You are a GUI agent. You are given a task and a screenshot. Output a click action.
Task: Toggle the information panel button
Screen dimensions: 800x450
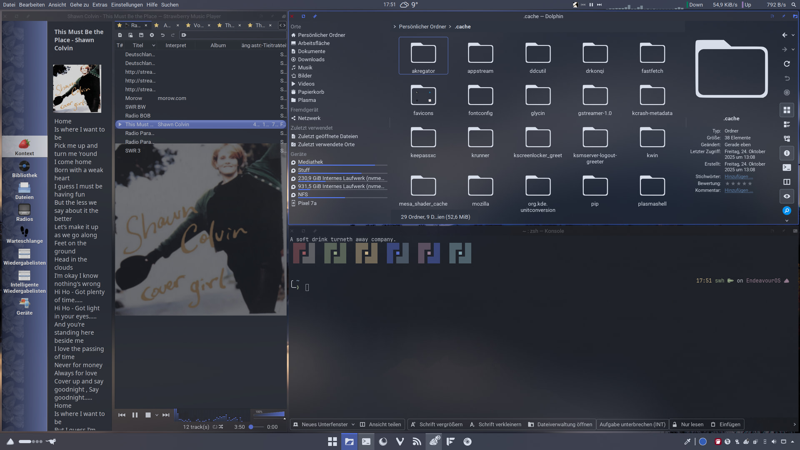pos(787,153)
